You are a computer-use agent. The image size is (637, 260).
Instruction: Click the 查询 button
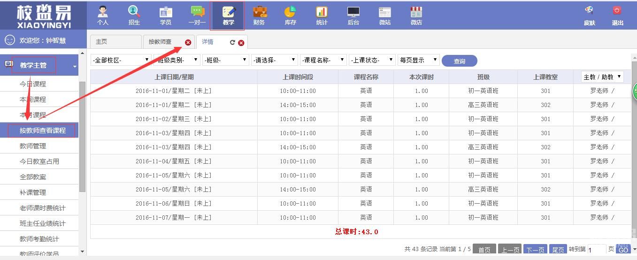click(x=460, y=61)
